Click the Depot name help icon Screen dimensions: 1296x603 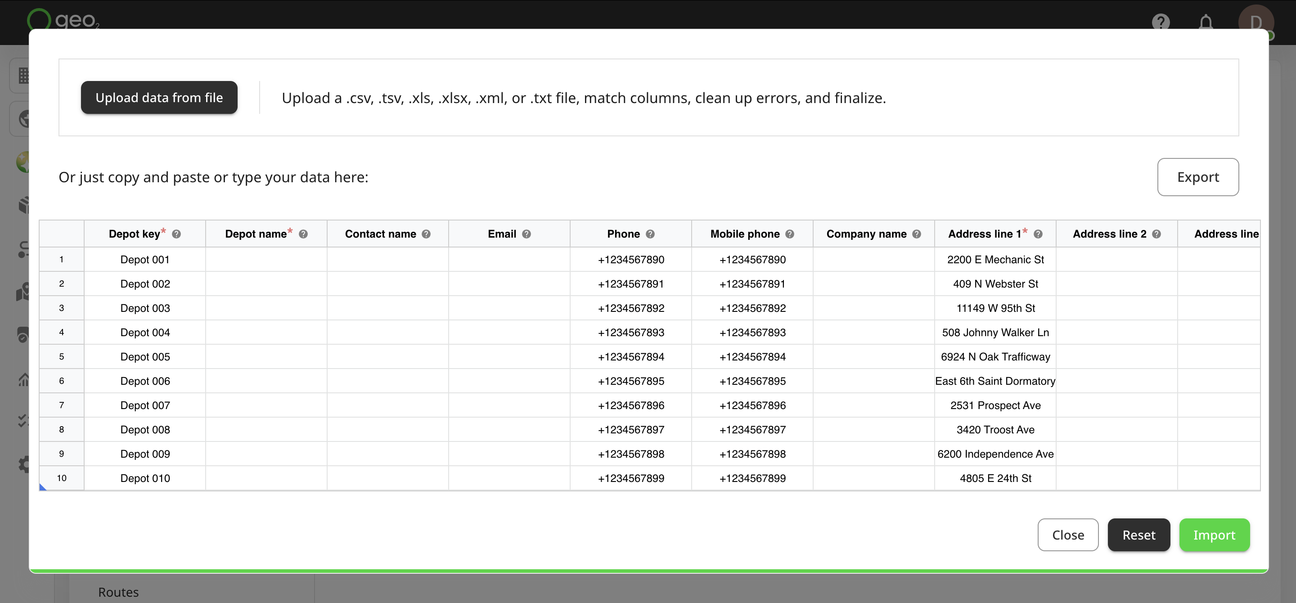coord(303,234)
